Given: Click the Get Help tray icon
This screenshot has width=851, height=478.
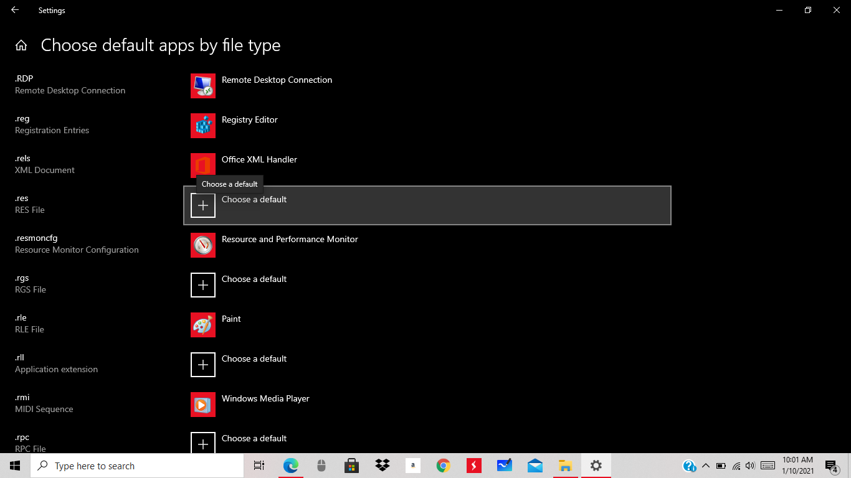Looking at the screenshot, I should pyautogui.click(x=690, y=466).
